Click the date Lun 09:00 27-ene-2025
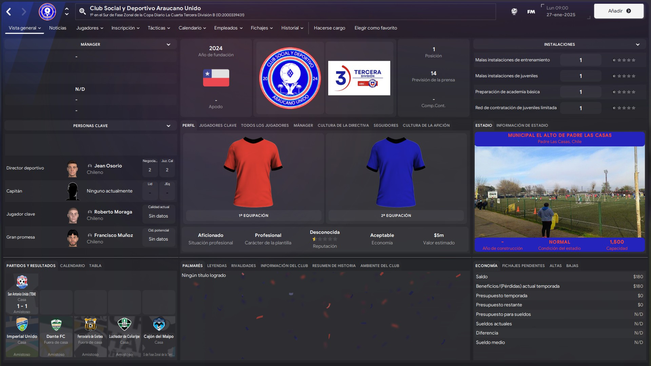The width and height of the screenshot is (651, 366). (561, 11)
